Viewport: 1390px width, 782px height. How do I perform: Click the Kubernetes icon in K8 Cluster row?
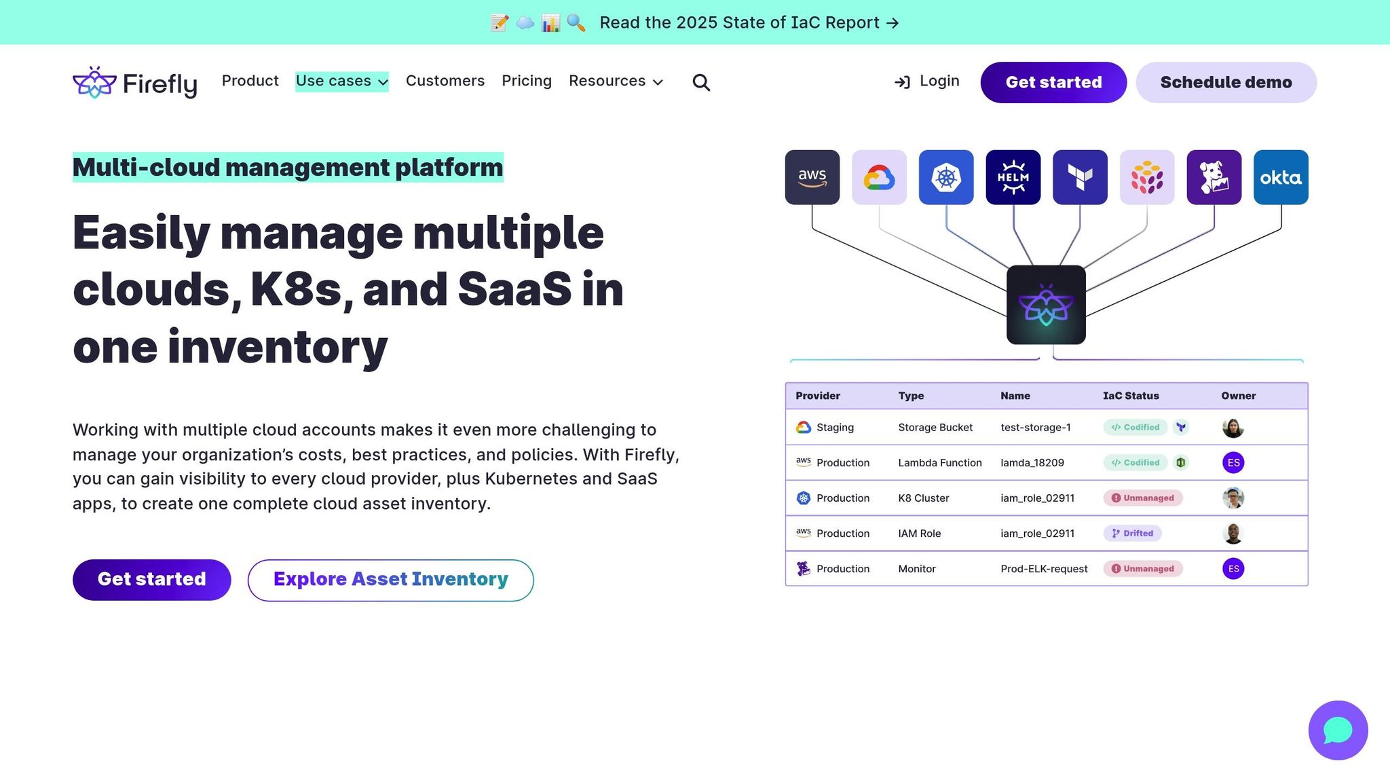[804, 498]
